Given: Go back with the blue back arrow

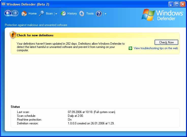Looking at the screenshot, I should point(8,13).
